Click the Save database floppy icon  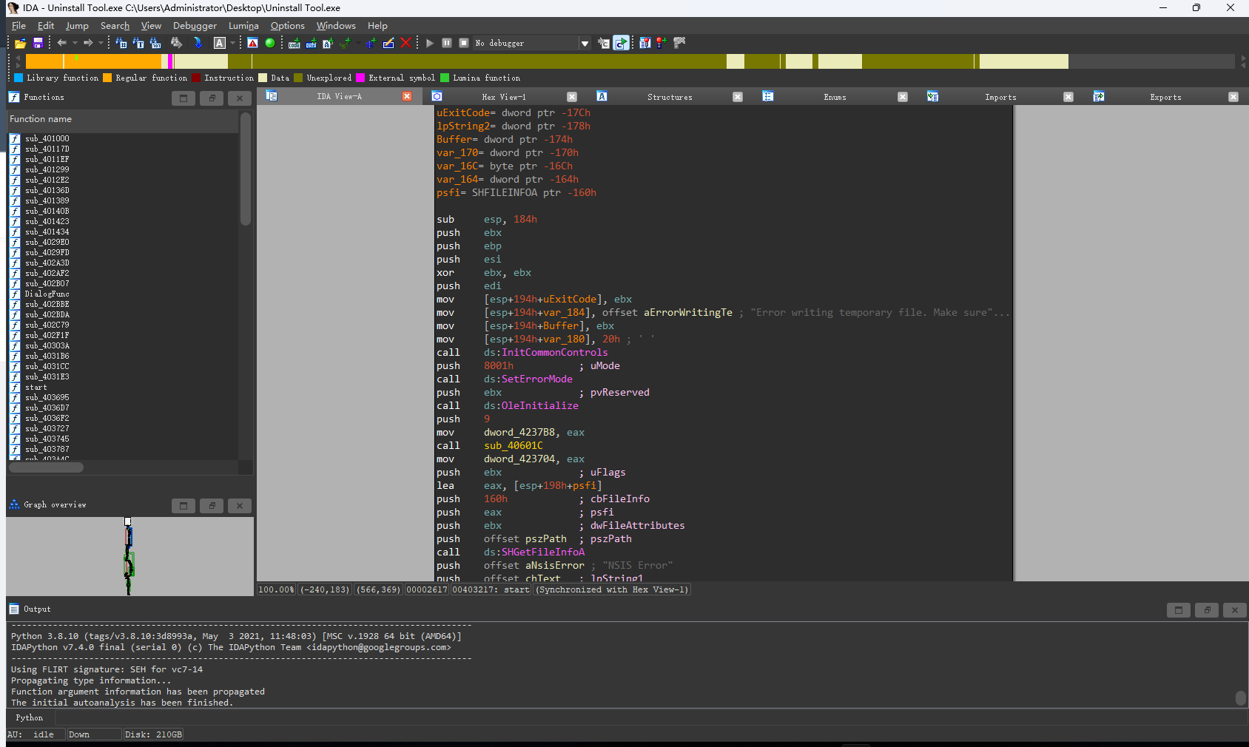coord(38,43)
